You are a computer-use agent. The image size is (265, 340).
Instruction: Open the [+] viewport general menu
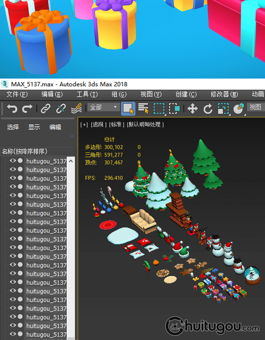click(84, 125)
